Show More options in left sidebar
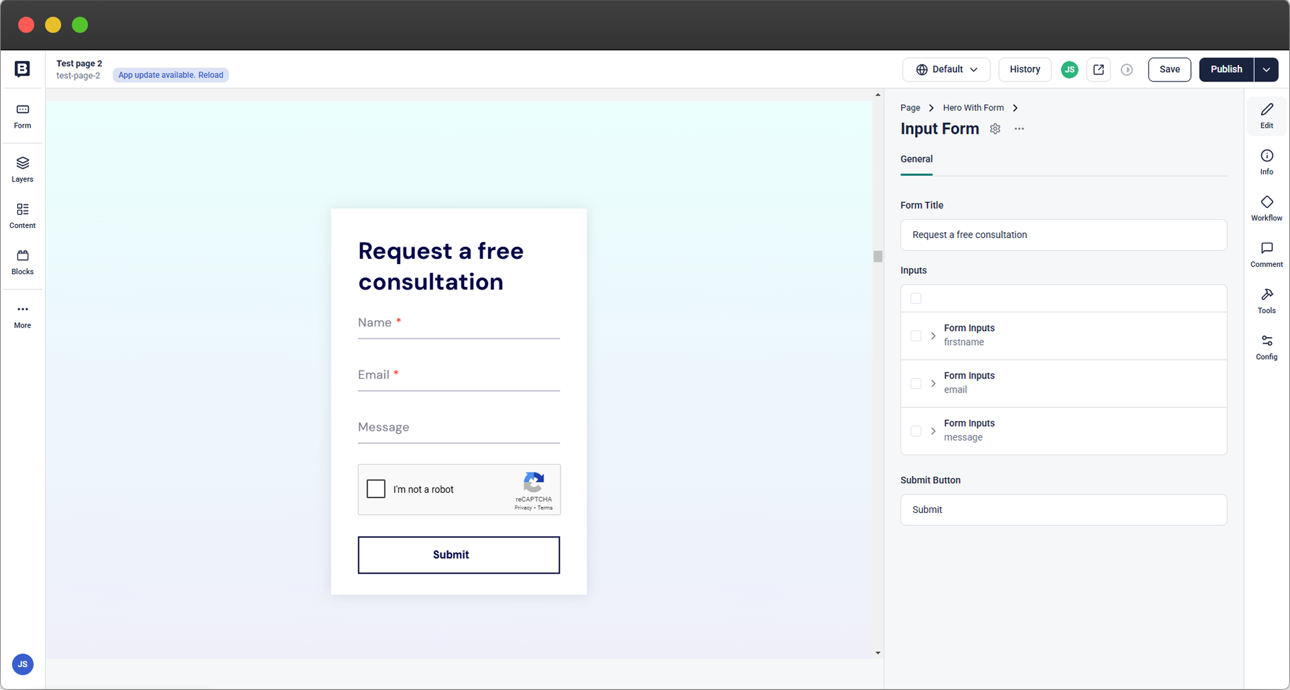The height and width of the screenshot is (690, 1290). pyautogui.click(x=22, y=316)
